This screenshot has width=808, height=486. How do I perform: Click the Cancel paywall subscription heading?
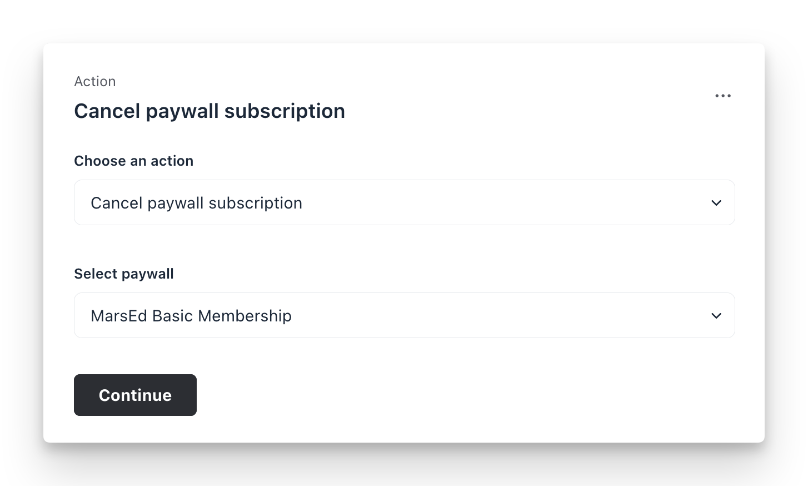coord(210,111)
